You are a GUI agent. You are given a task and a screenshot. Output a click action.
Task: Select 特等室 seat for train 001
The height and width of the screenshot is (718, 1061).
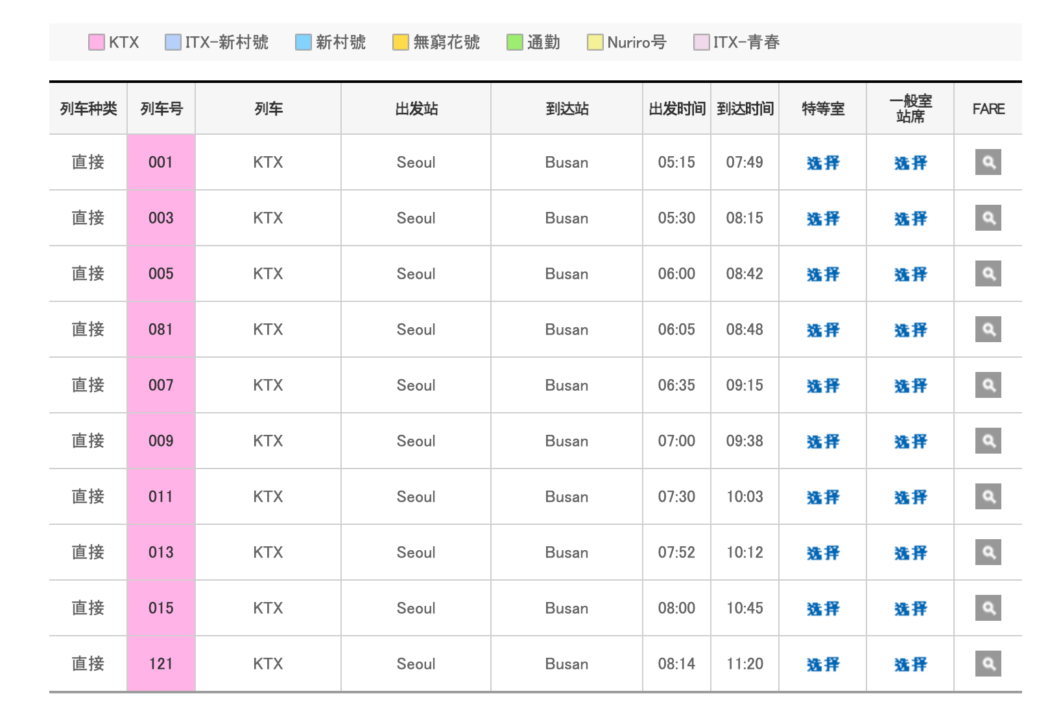click(x=822, y=163)
